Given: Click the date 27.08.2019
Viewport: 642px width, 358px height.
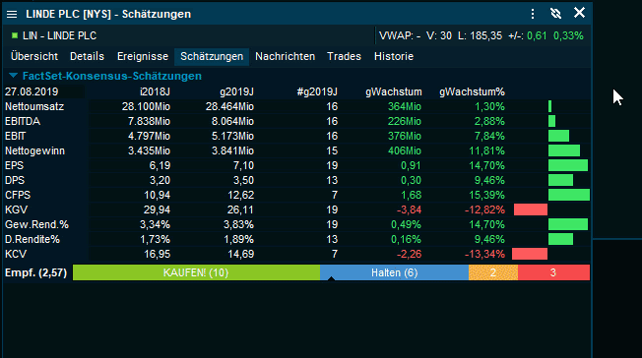Looking at the screenshot, I should click(x=32, y=91).
